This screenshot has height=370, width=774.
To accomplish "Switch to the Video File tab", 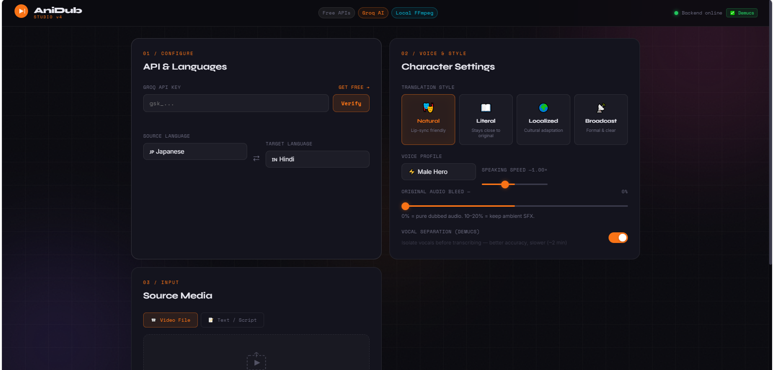I will coord(170,320).
